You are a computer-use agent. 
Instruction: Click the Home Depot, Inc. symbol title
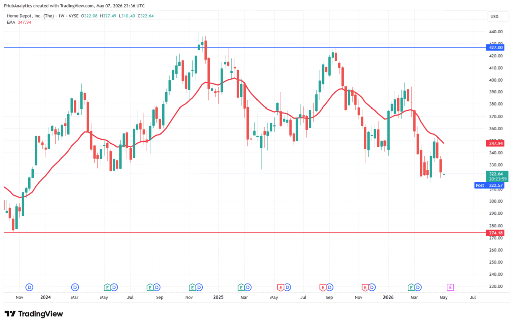[x=30, y=16]
